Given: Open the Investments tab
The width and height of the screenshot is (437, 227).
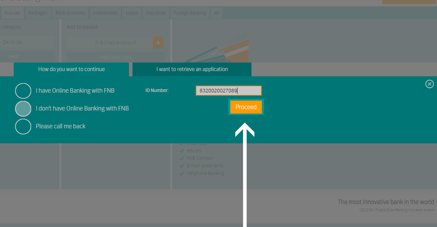Looking at the screenshot, I should click(x=105, y=13).
